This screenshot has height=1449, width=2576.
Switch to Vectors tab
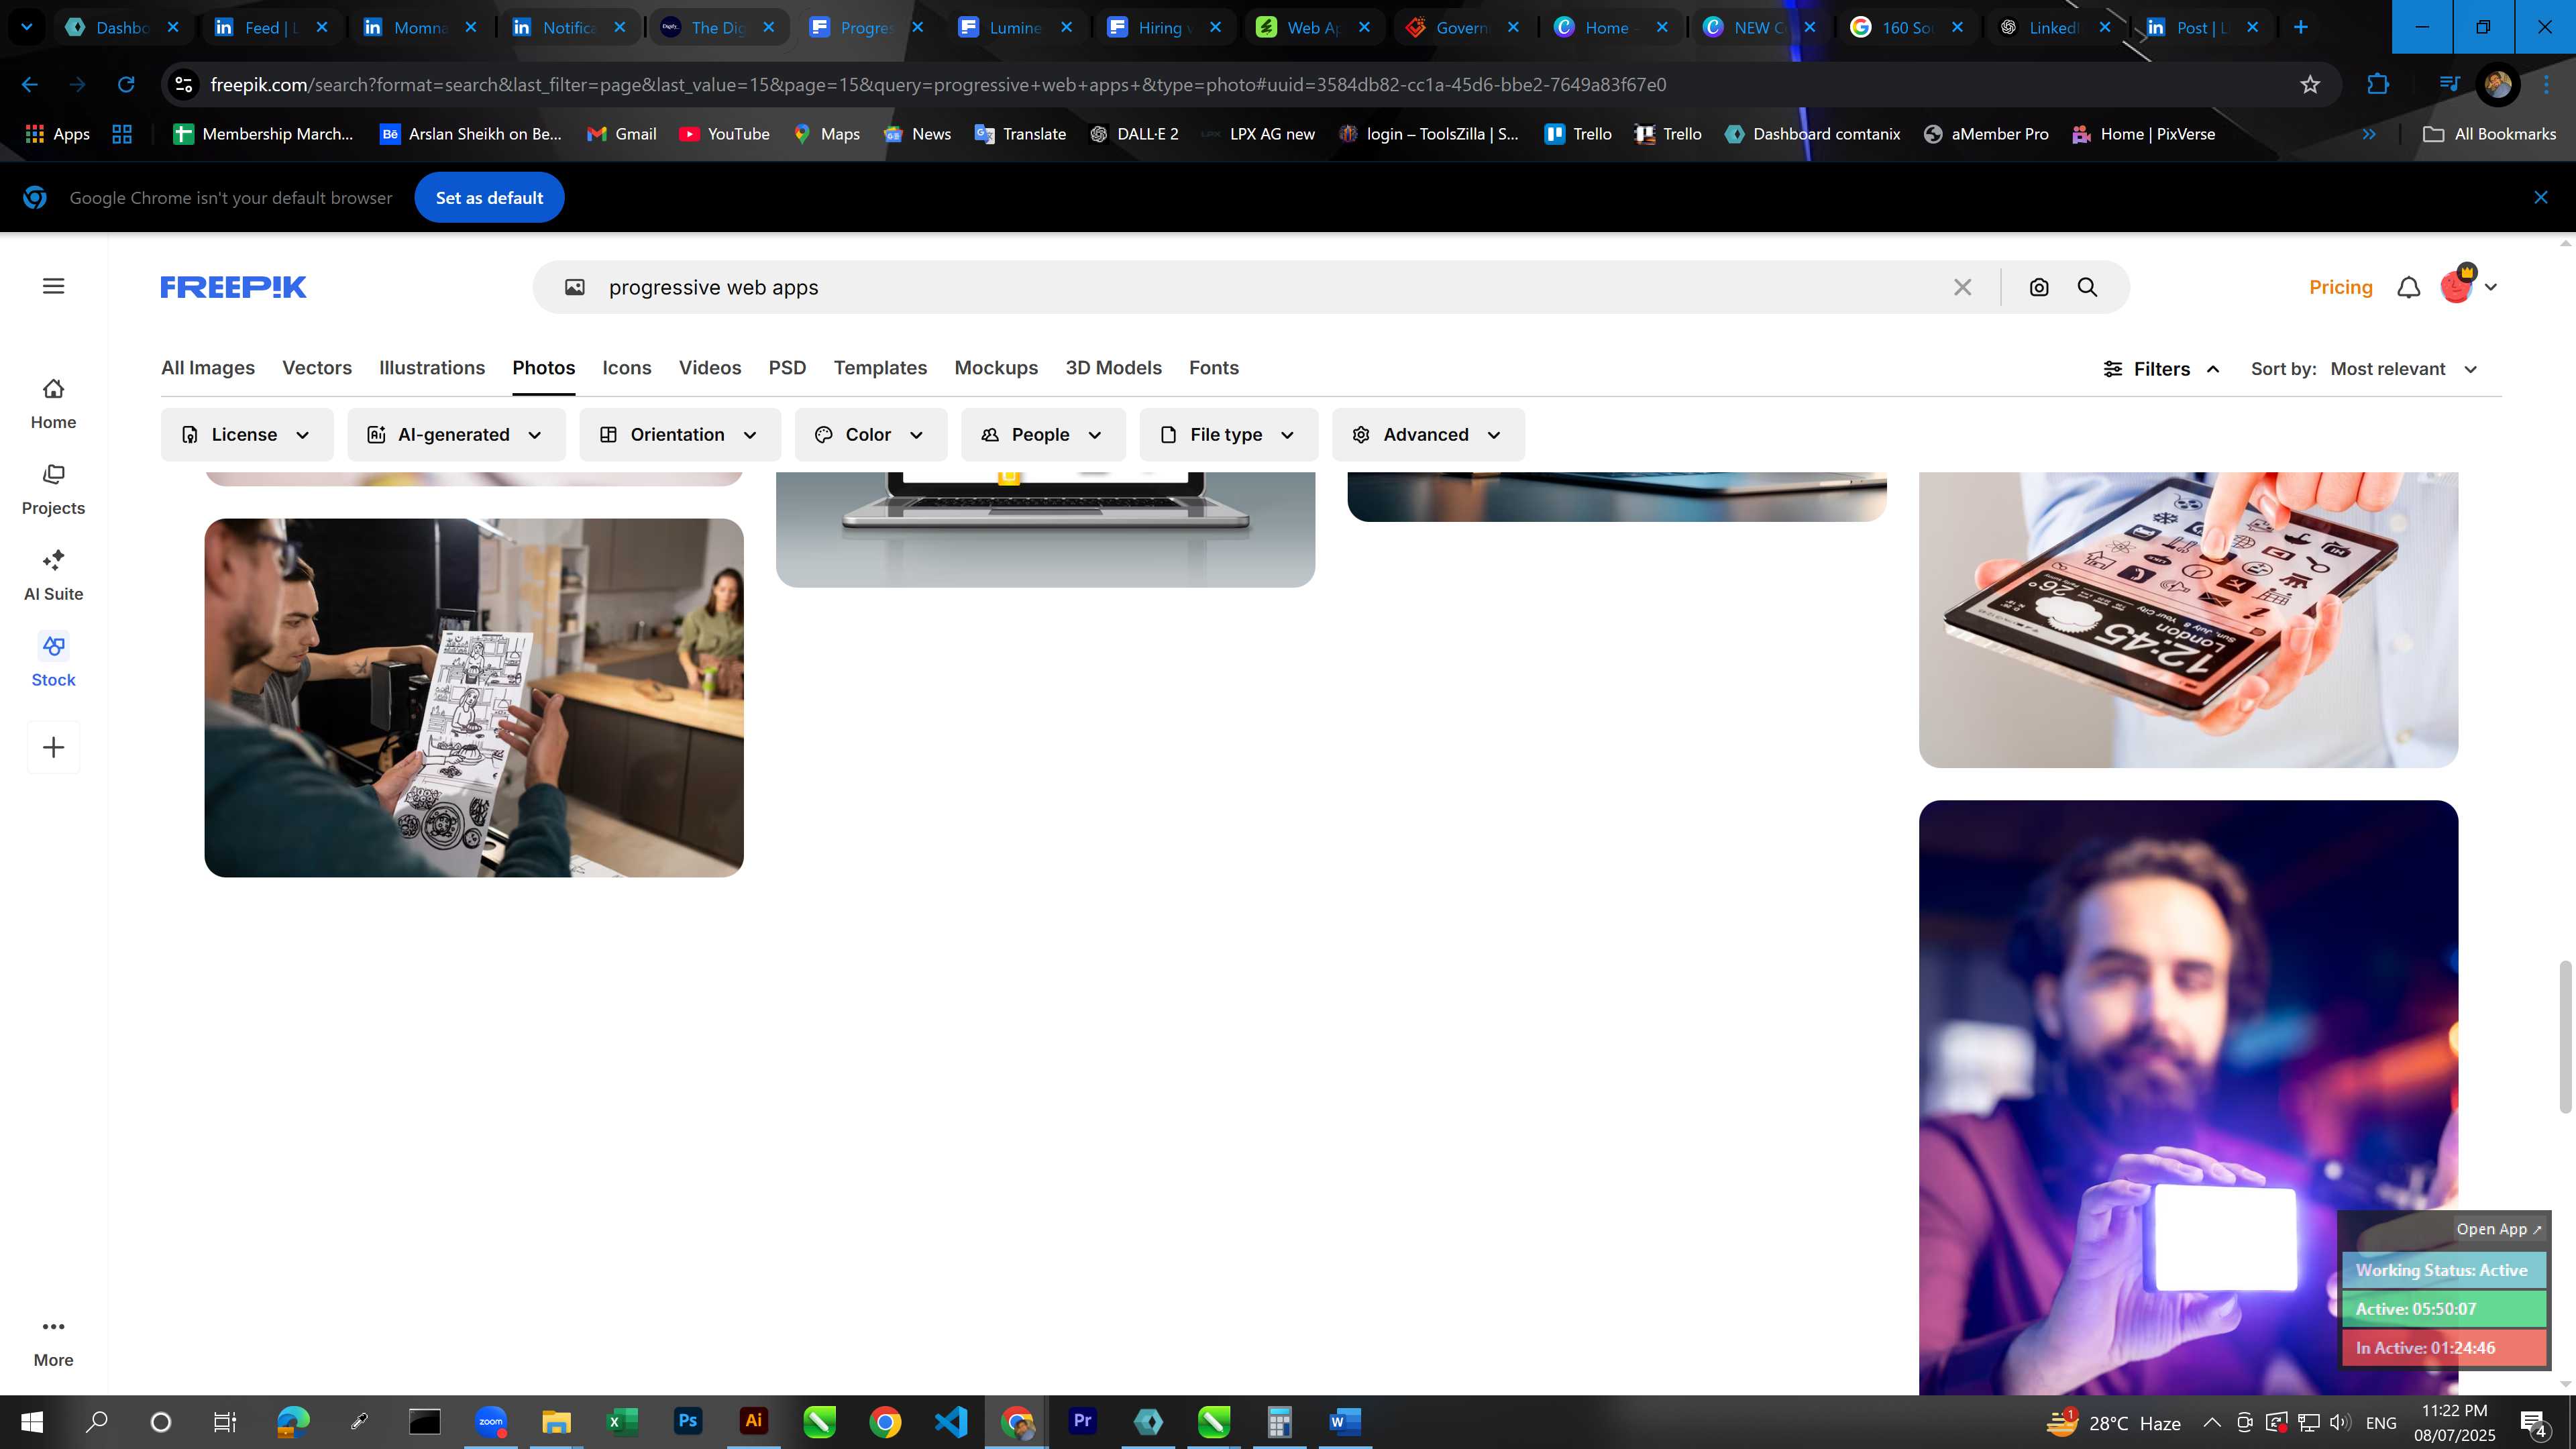(x=317, y=368)
